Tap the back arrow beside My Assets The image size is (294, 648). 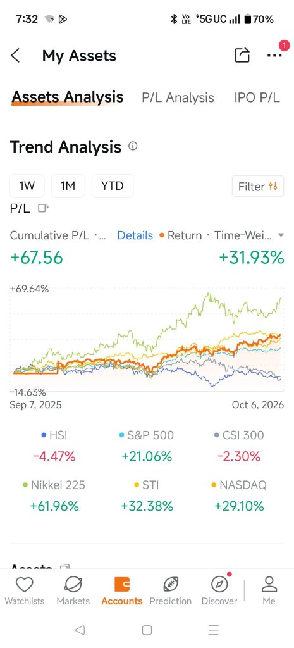coord(15,56)
